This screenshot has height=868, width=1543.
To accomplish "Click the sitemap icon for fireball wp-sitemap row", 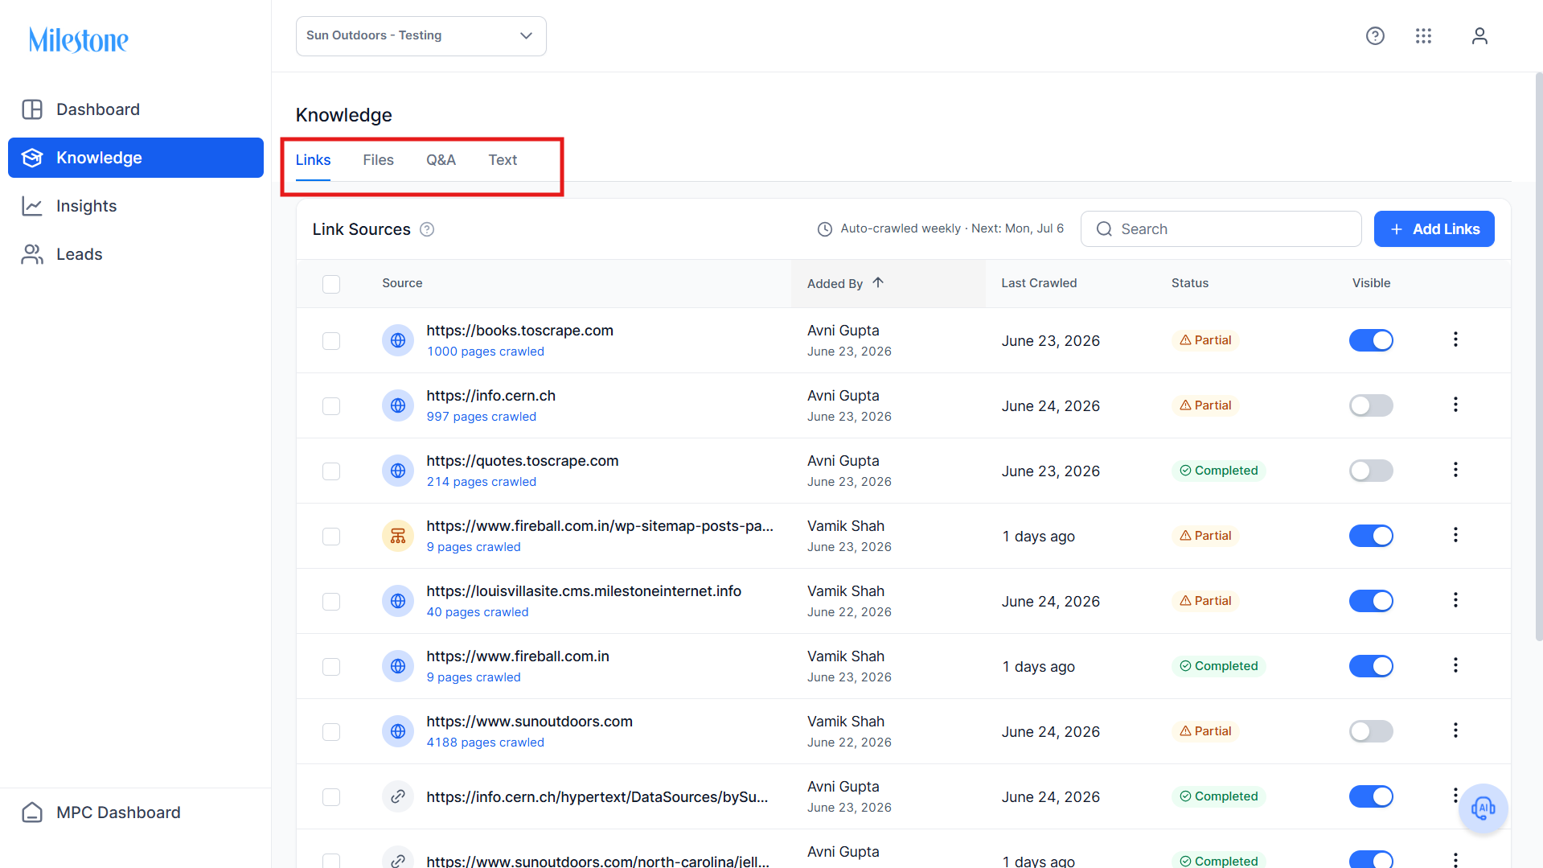I will click(x=398, y=536).
